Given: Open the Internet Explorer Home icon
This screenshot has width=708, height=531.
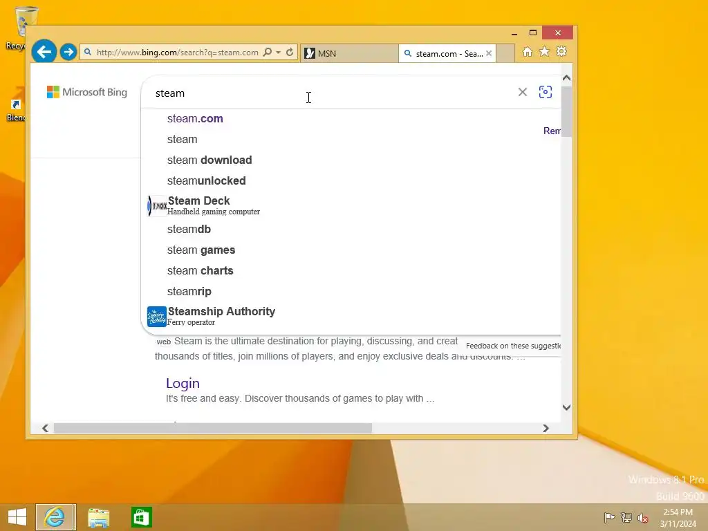Looking at the screenshot, I should click(528, 51).
